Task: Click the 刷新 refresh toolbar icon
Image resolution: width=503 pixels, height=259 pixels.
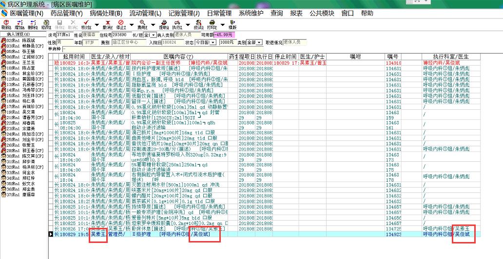Action: (6, 22)
